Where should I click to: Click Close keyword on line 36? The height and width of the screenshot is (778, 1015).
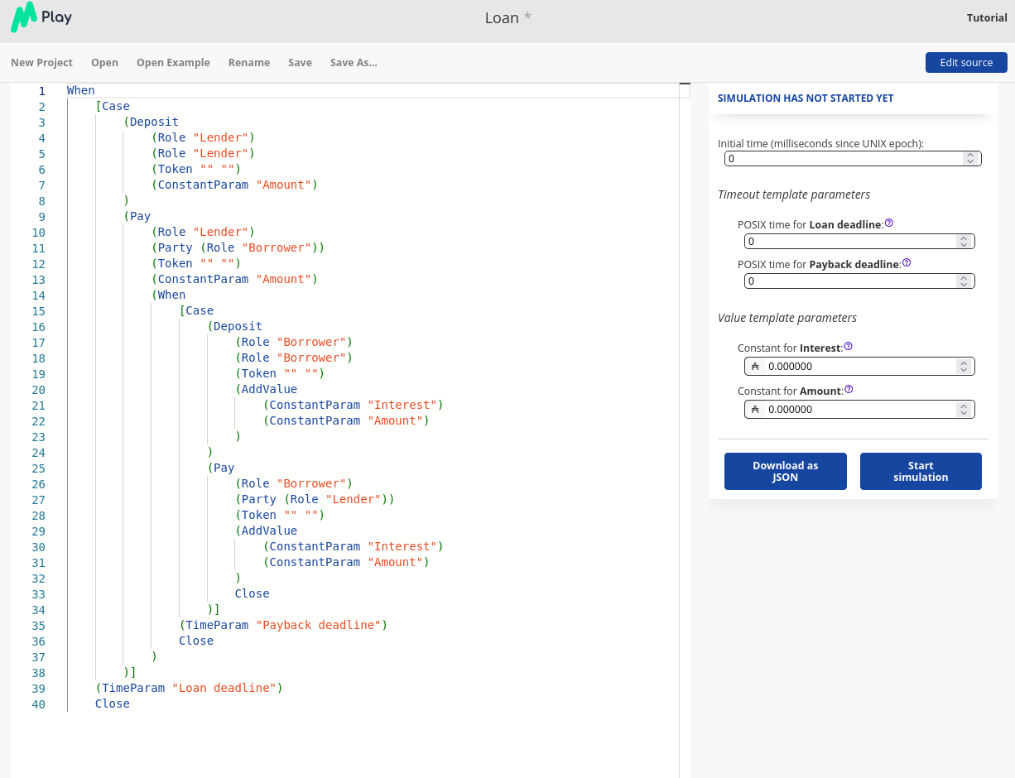196,641
